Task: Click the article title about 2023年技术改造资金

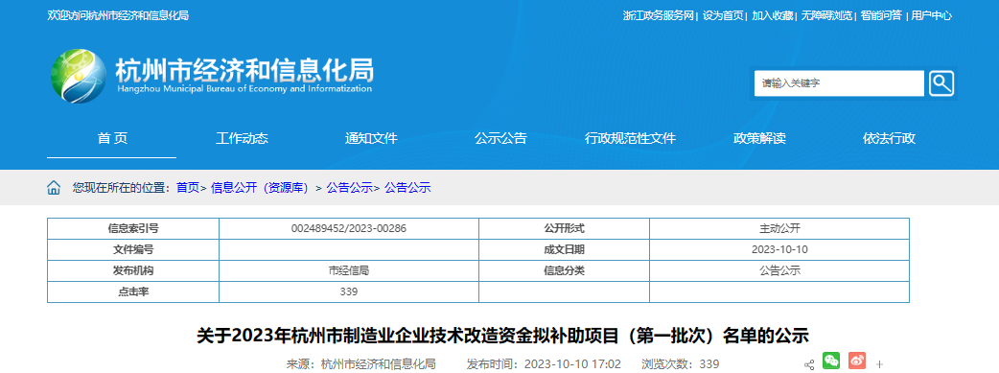Action: (x=502, y=335)
